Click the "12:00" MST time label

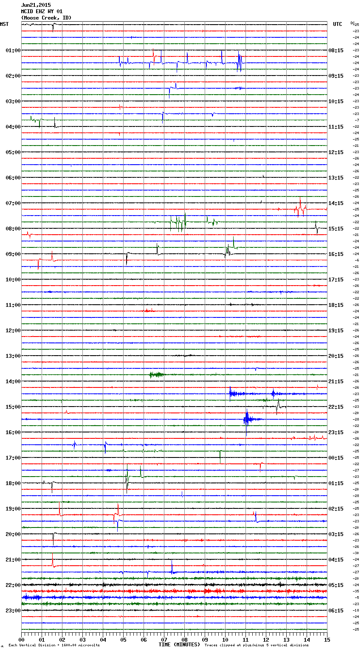tap(13, 331)
